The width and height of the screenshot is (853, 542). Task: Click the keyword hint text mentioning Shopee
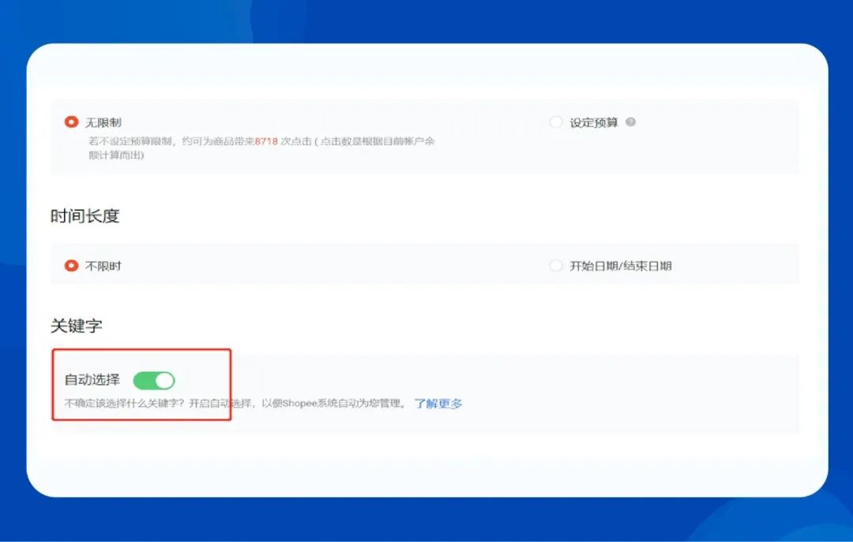pyautogui.click(x=237, y=404)
